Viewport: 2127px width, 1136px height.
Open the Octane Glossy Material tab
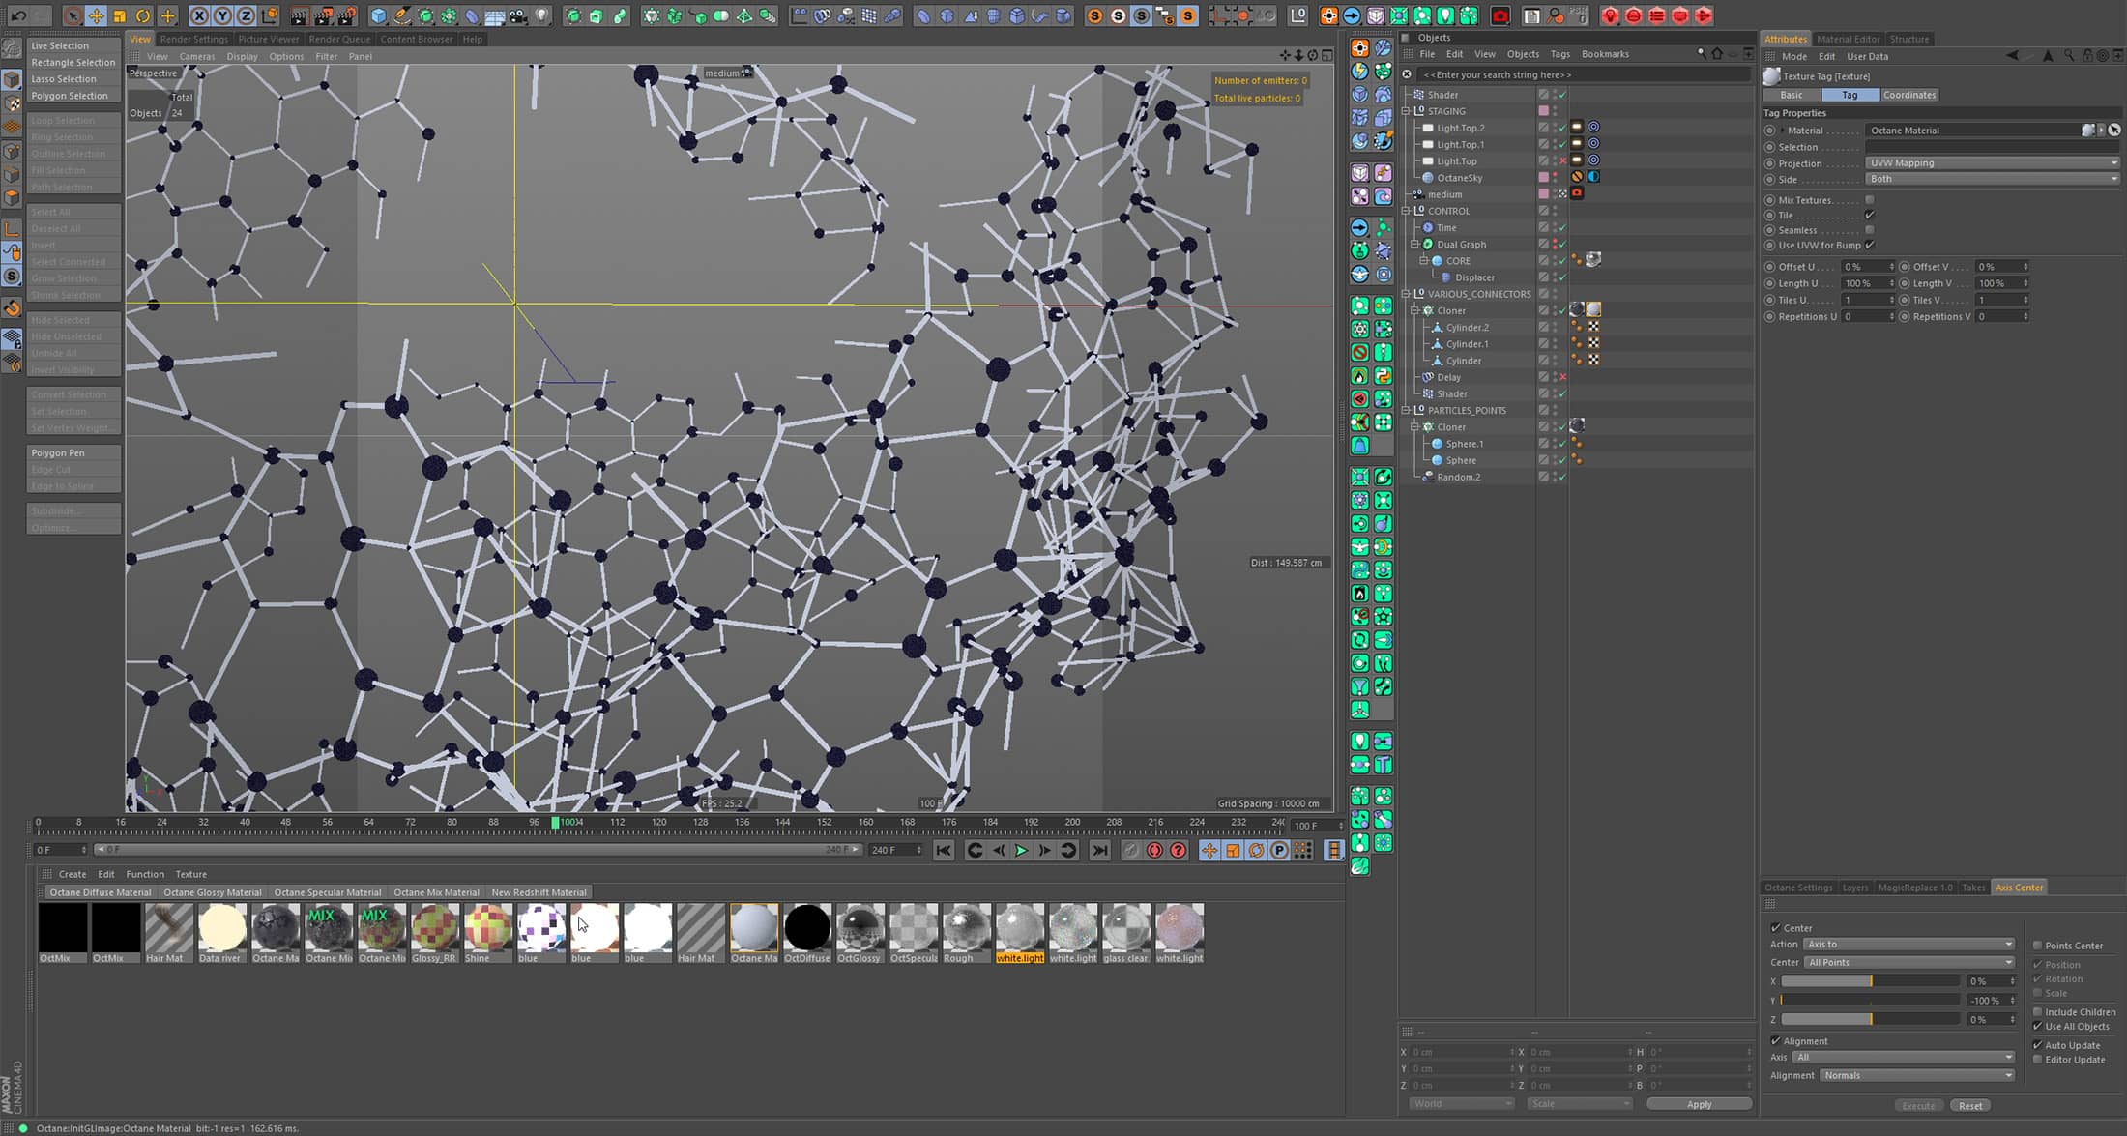pos(213,892)
